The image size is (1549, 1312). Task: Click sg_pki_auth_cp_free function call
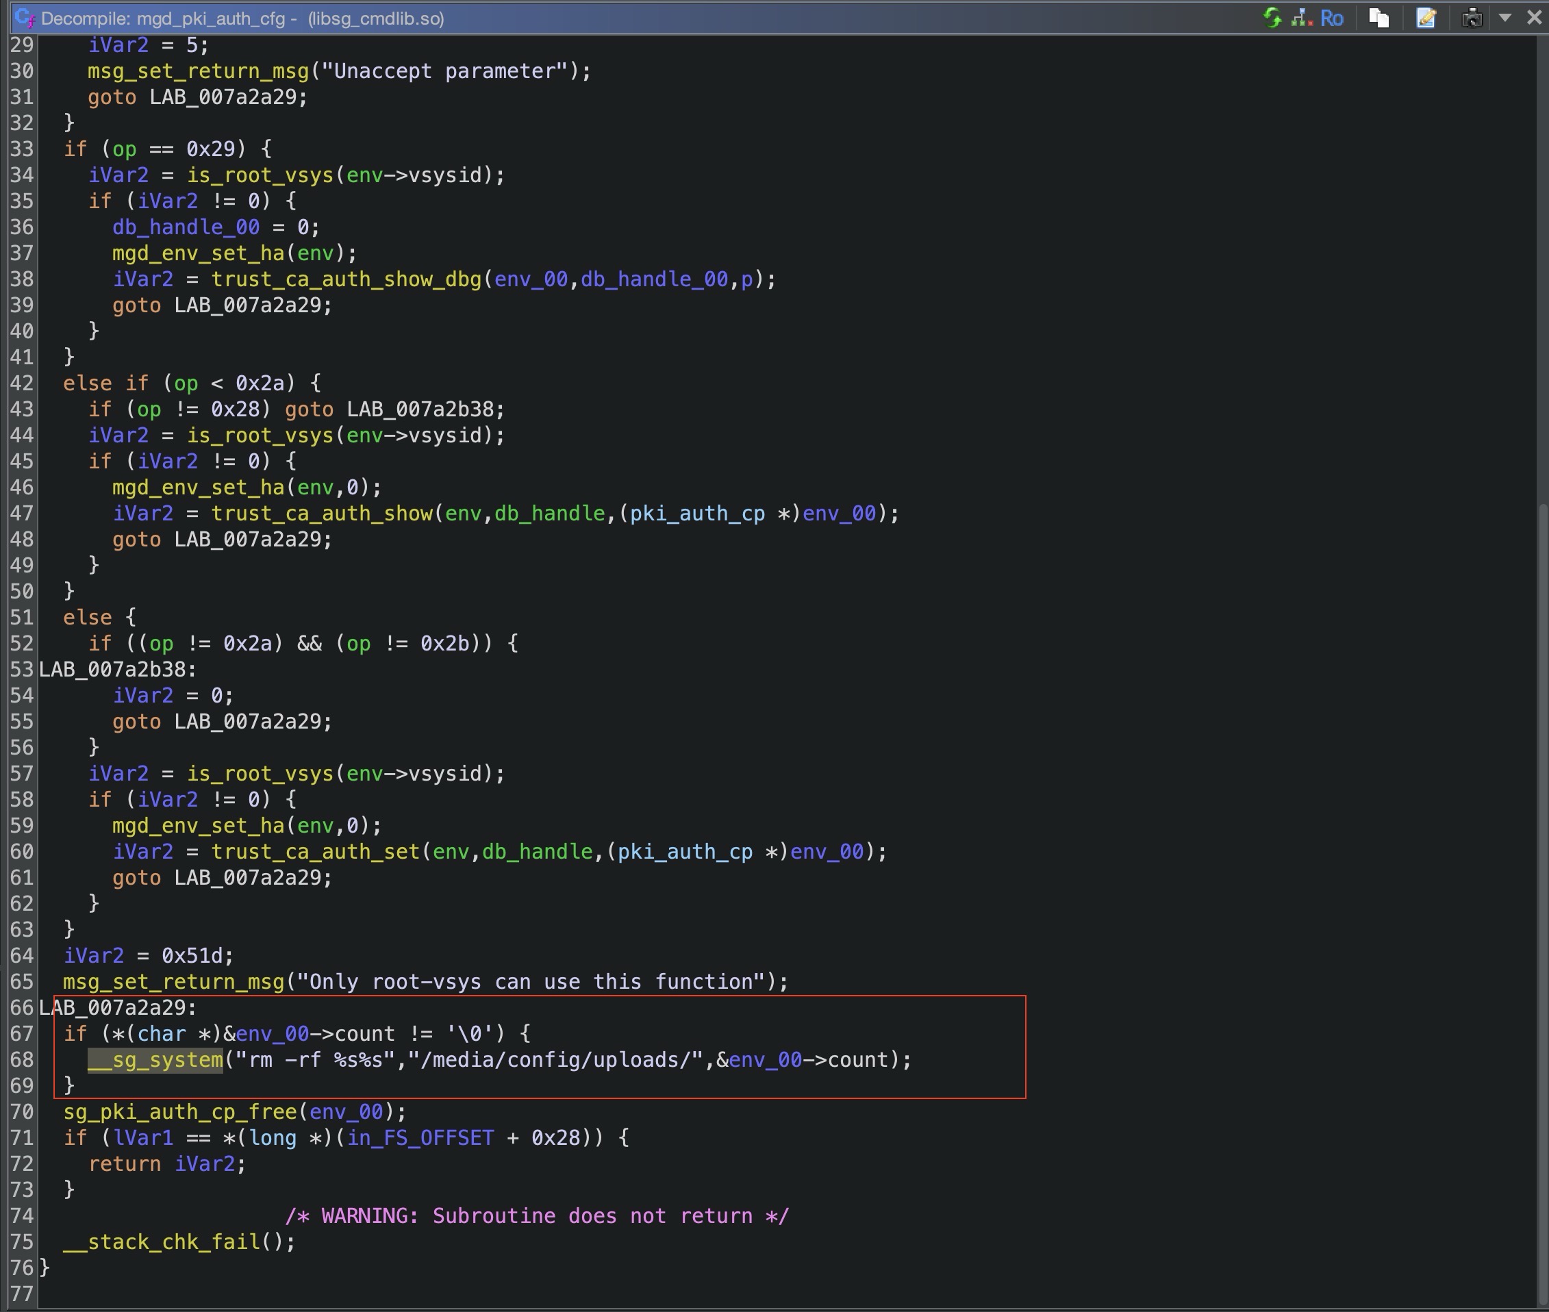pyautogui.click(x=180, y=1112)
